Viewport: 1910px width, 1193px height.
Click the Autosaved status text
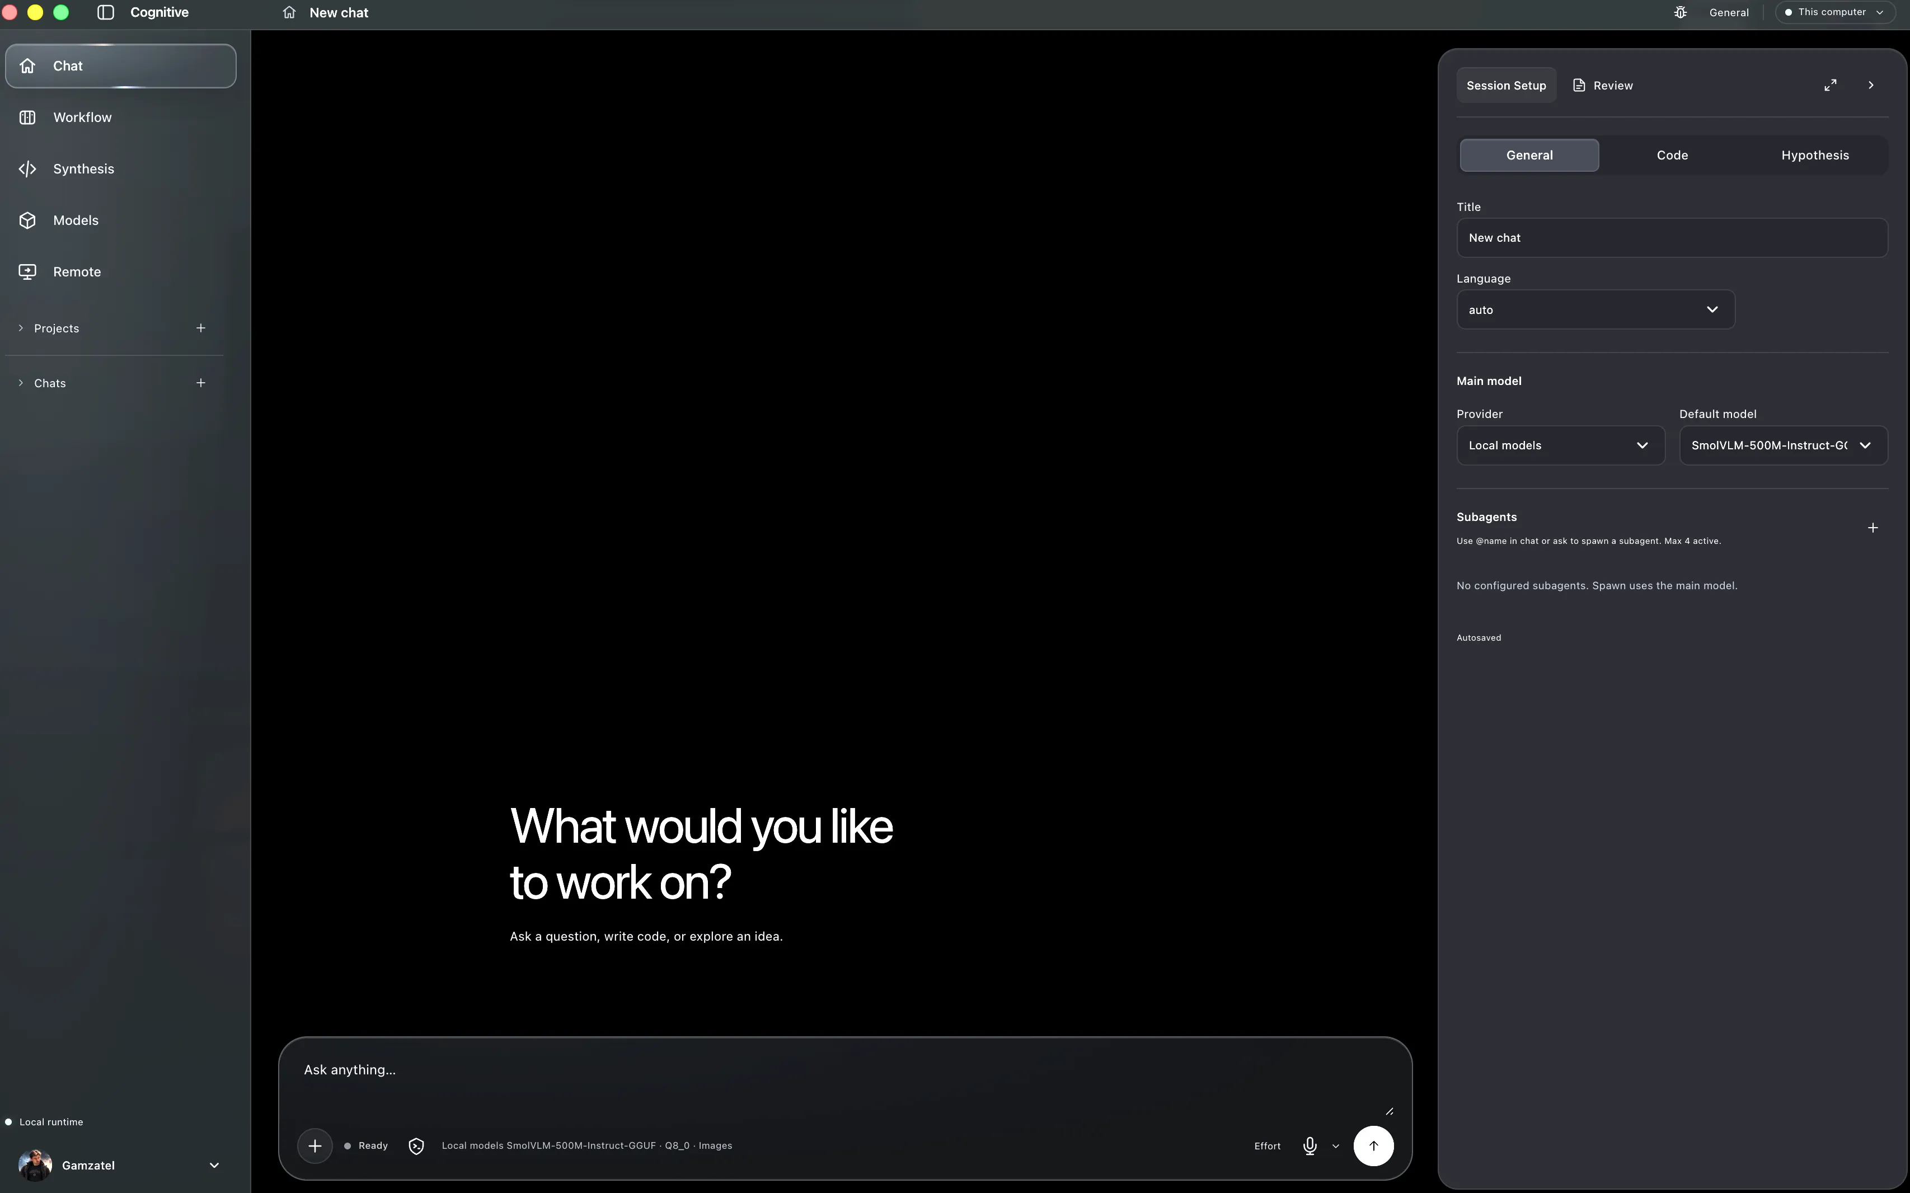point(1479,637)
